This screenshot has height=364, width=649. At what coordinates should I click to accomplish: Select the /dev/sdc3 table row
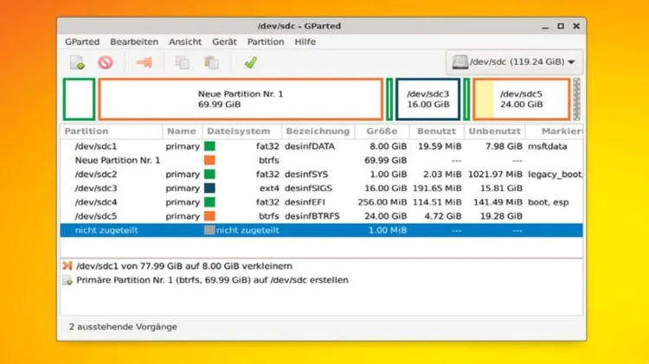pos(321,188)
